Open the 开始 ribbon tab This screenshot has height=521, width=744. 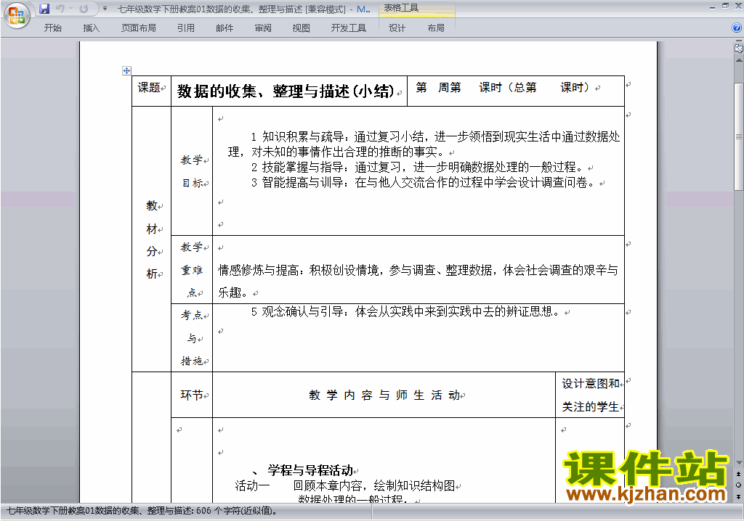(52, 28)
